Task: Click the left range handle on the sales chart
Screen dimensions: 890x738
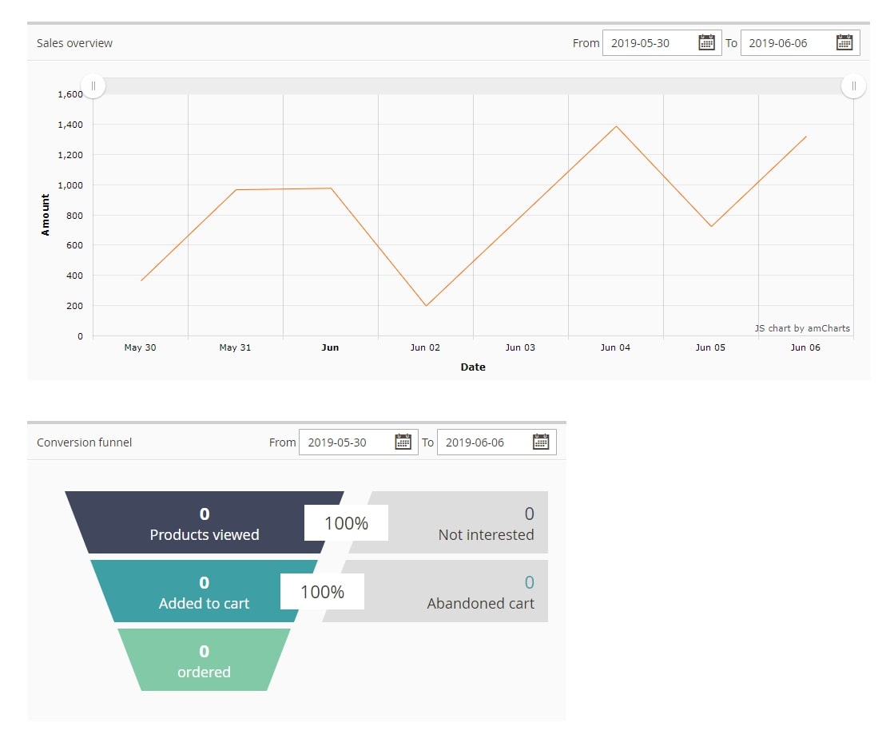Action: pyautogui.click(x=93, y=85)
